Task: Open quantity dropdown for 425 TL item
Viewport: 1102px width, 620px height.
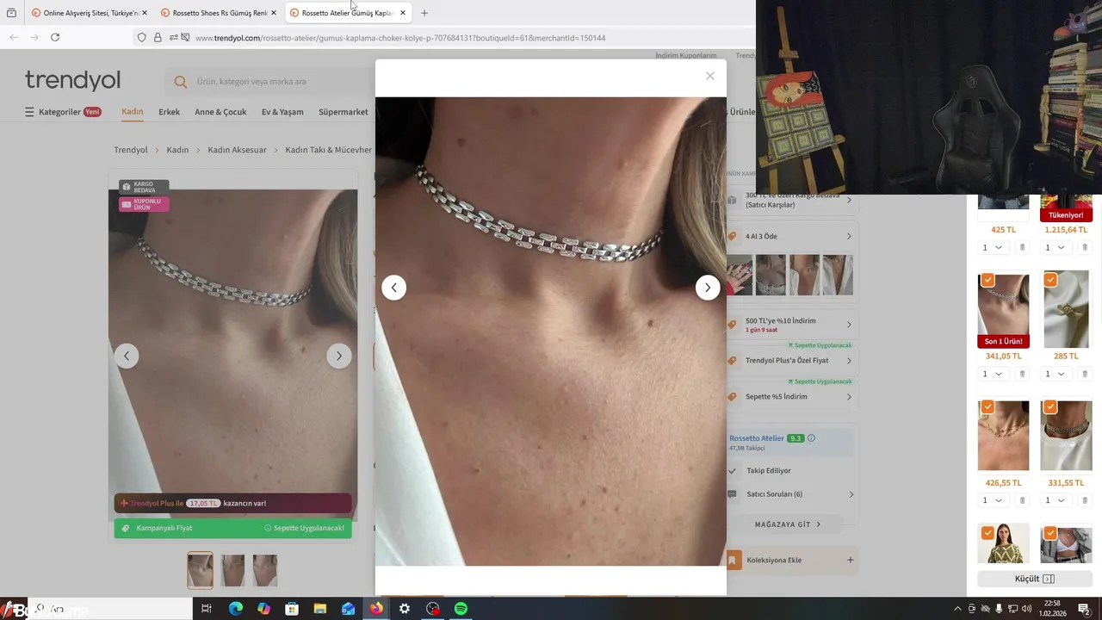Action: 993,248
